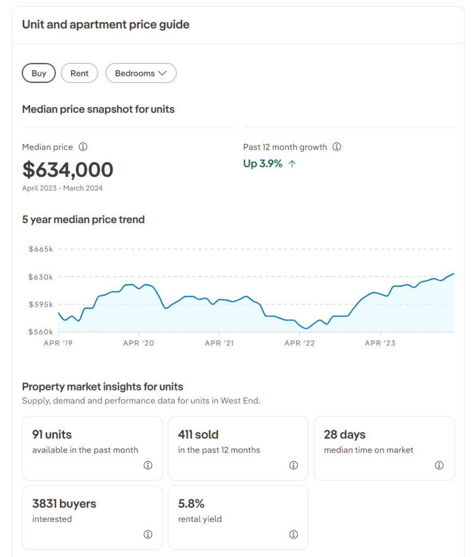View info icon in rental yield card
The height and width of the screenshot is (557, 474).
coord(294,534)
